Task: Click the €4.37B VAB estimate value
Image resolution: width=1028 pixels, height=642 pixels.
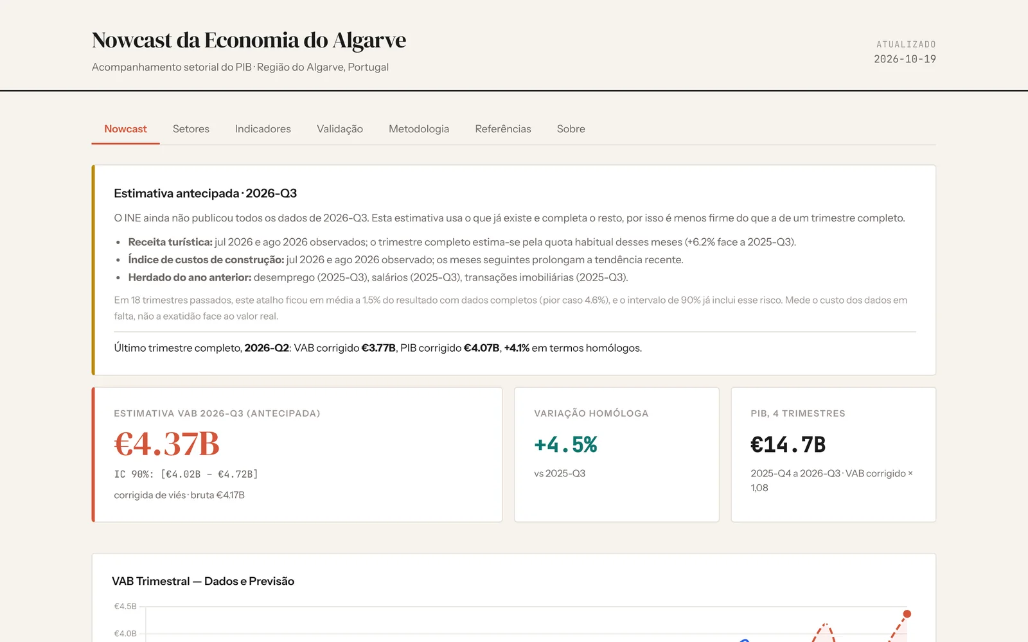Action: click(x=166, y=444)
